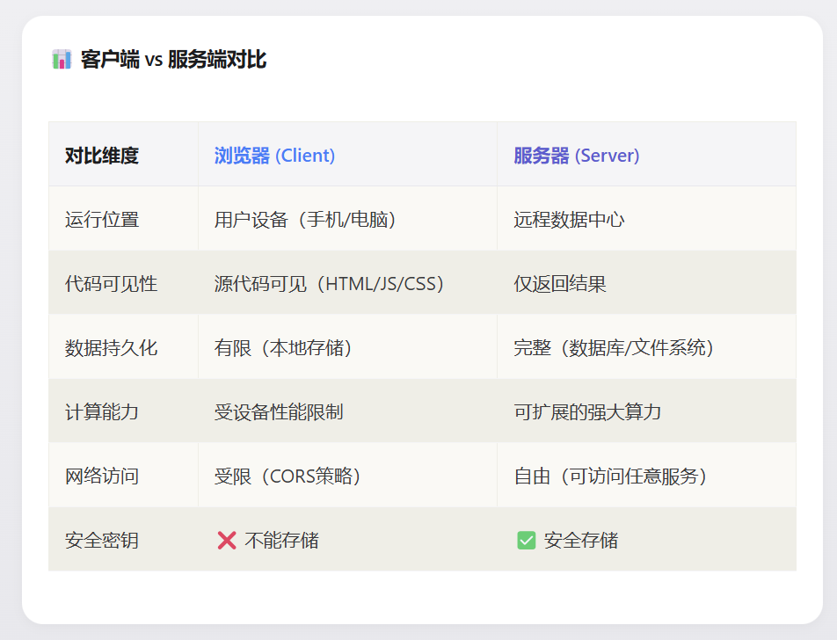The height and width of the screenshot is (640, 837).
Task: Click the text 安全存储
Action: click(x=581, y=540)
